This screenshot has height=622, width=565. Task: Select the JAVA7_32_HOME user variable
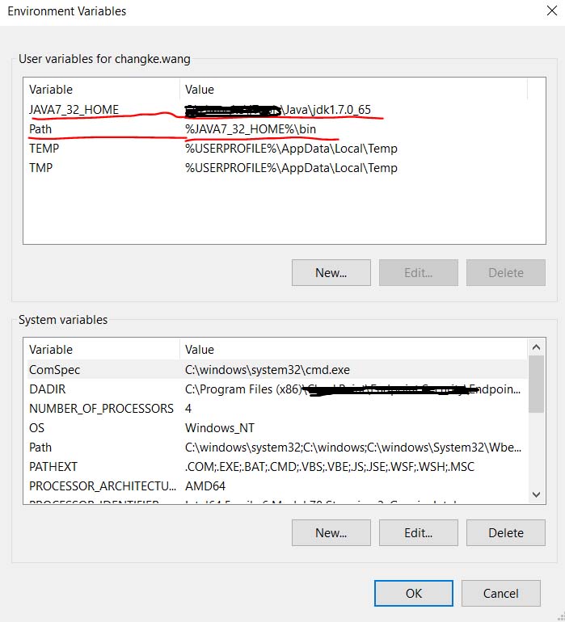(74, 110)
